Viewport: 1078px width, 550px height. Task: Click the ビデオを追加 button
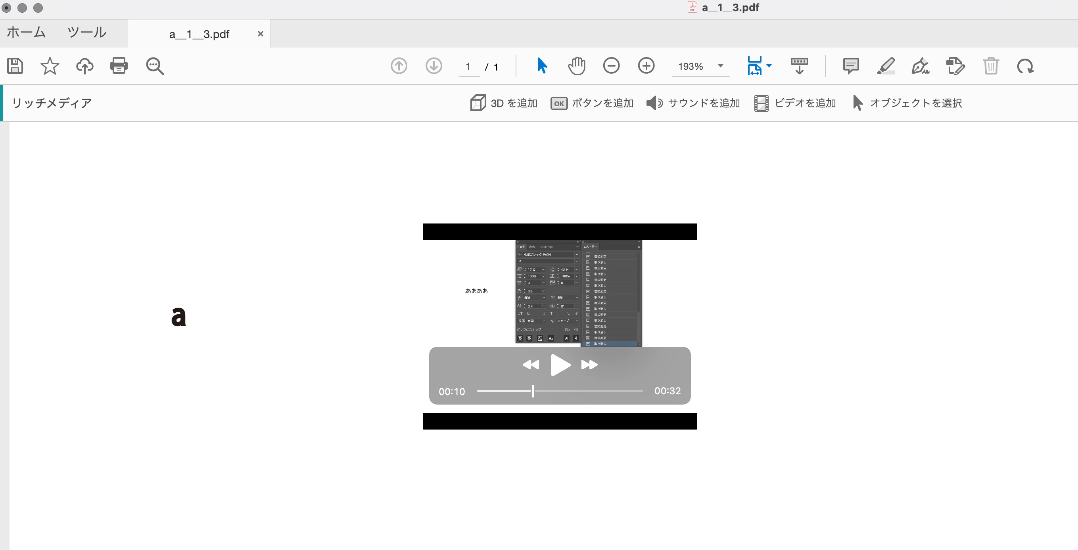795,103
